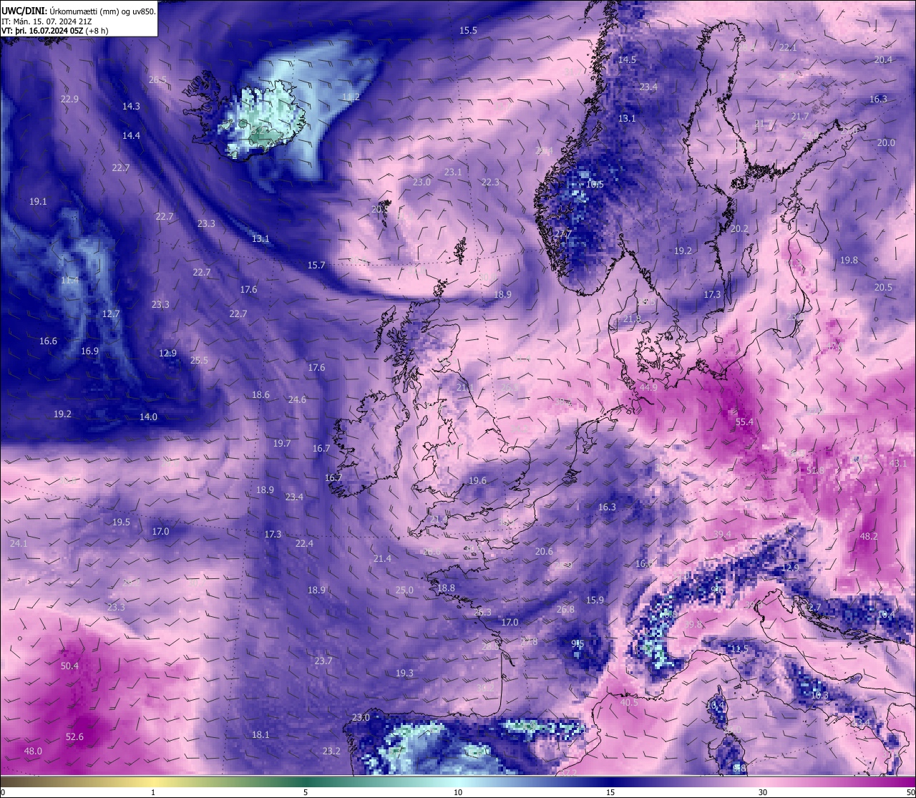Click the 5 tick on colour scale
Image resolution: width=916 pixels, height=798 pixels.
coord(306,792)
